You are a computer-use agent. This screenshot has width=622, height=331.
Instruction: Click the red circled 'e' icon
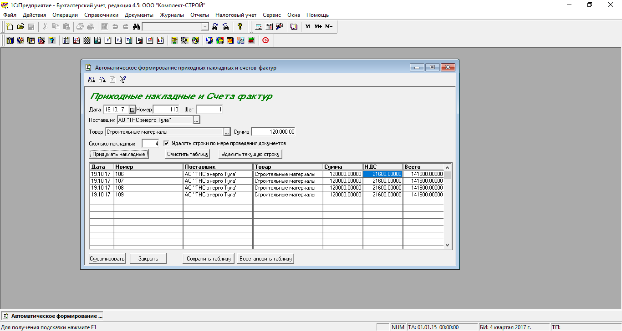click(x=265, y=40)
